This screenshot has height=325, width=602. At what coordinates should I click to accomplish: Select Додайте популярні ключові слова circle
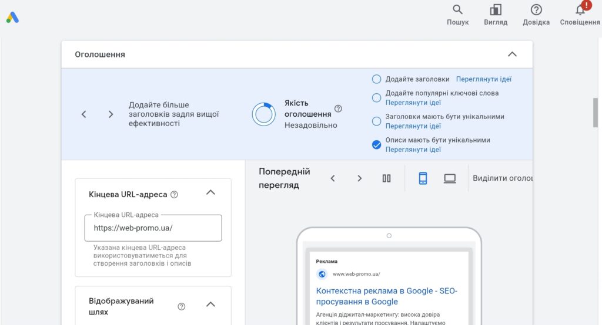tap(377, 98)
